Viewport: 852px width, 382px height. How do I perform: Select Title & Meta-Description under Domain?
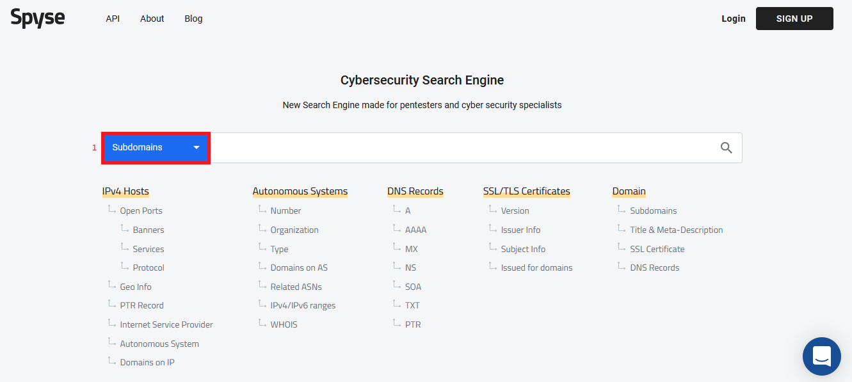[677, 230]
